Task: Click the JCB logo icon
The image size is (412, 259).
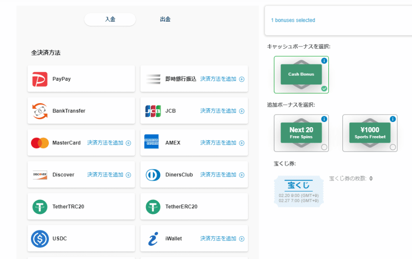Action: pos(153,111)
